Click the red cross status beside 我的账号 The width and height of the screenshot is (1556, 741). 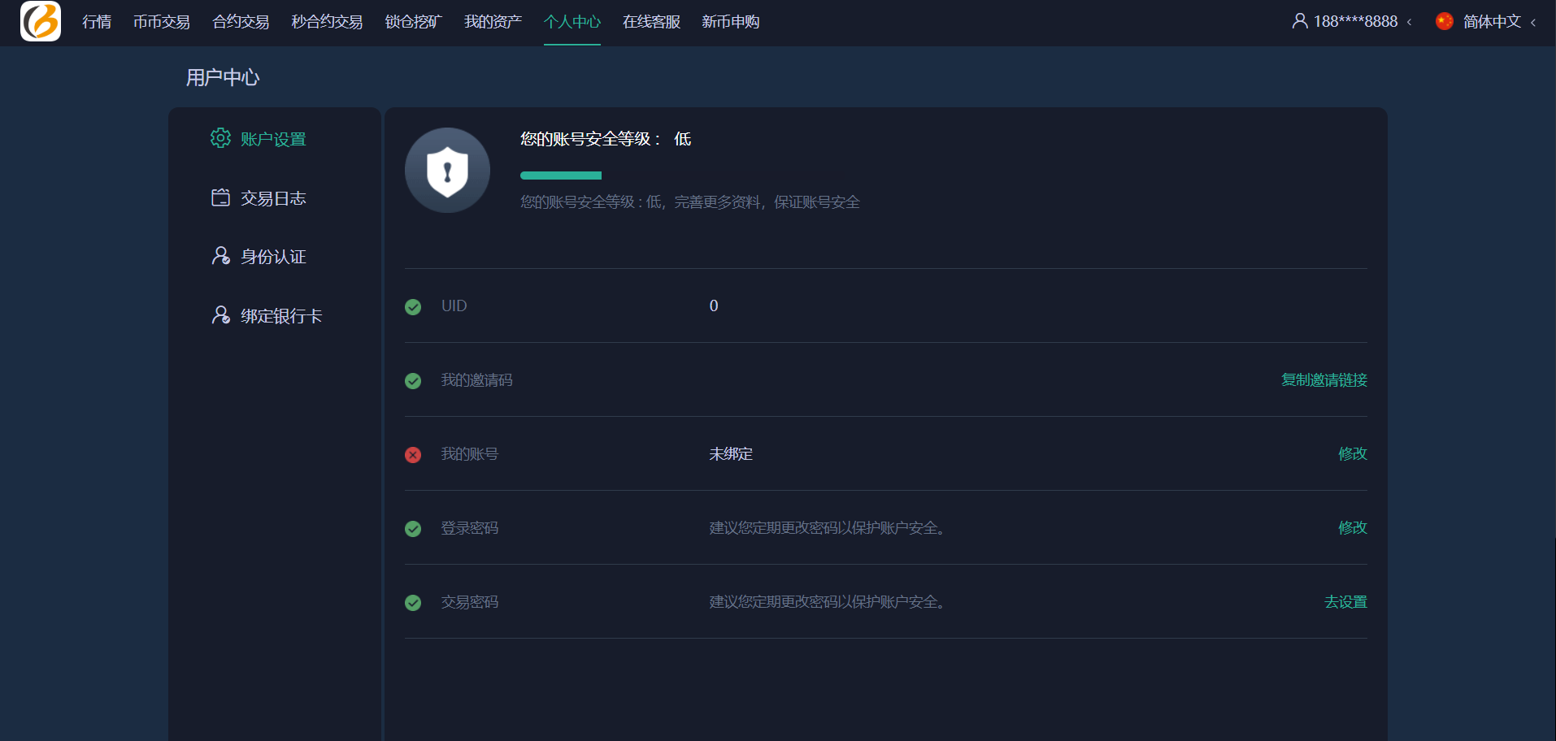coord(413,455)
